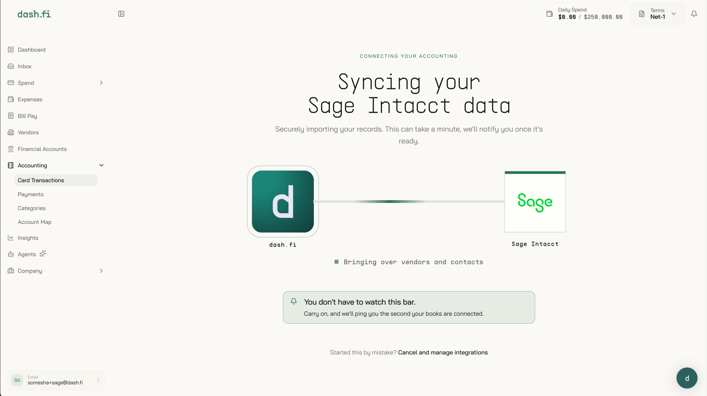Open notifications bell in the top bar

coord(694,14)
